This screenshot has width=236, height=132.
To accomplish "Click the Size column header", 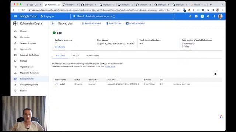I will 162,80.
